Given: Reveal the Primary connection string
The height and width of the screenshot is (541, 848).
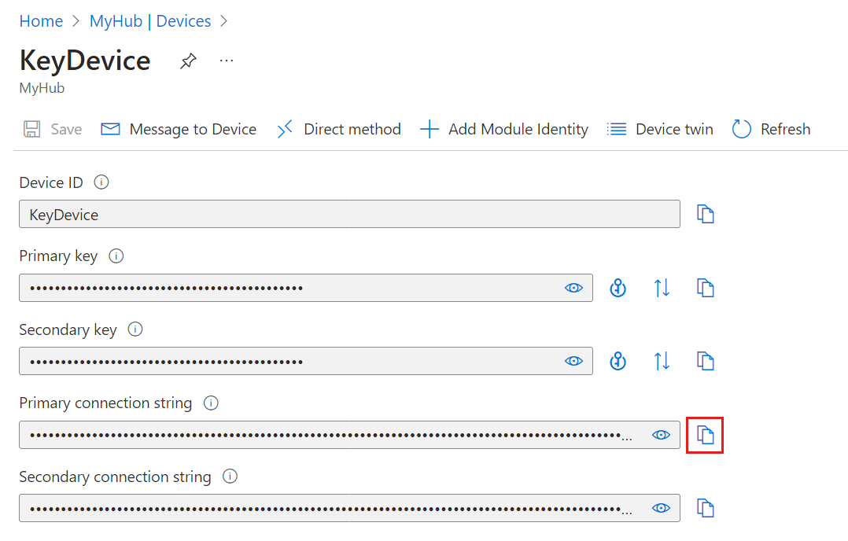Looking at the screenshot, I should click(x=661, y=435).
